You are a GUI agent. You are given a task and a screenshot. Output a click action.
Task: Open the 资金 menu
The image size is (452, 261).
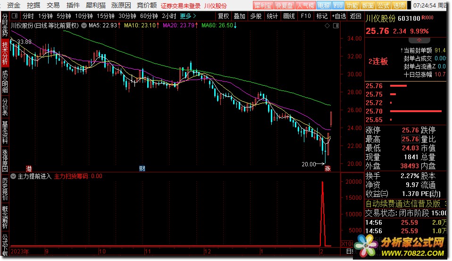pyautogui.click(x=14, y=5)
